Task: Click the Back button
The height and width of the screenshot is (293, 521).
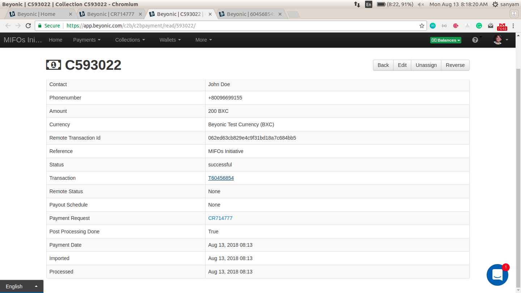Action: (383, 65)
